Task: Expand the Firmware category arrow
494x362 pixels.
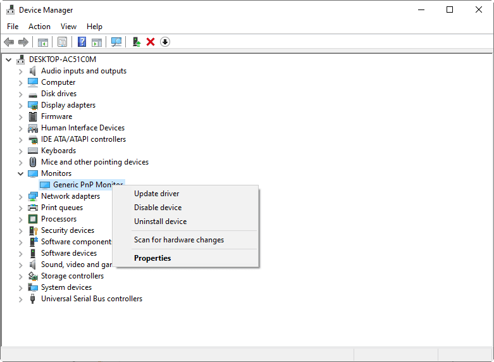Action: [x=20, y=116]
